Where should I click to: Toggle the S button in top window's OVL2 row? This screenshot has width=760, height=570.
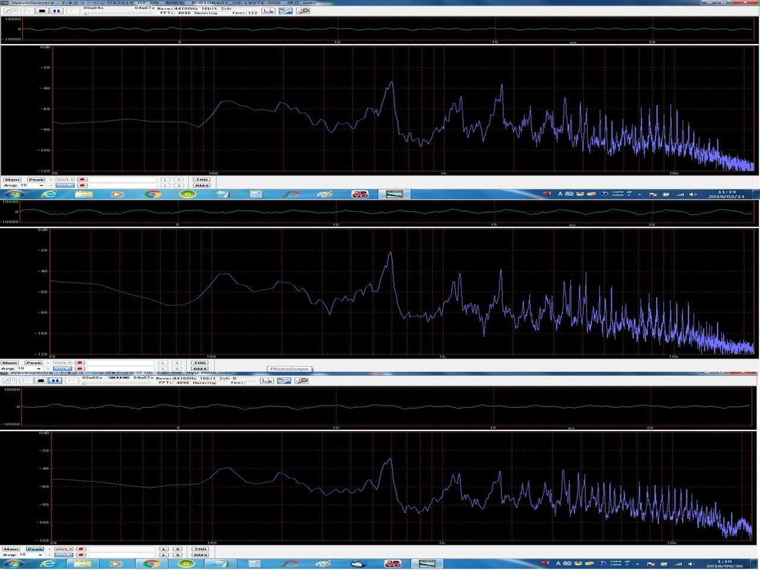(178, 185)
